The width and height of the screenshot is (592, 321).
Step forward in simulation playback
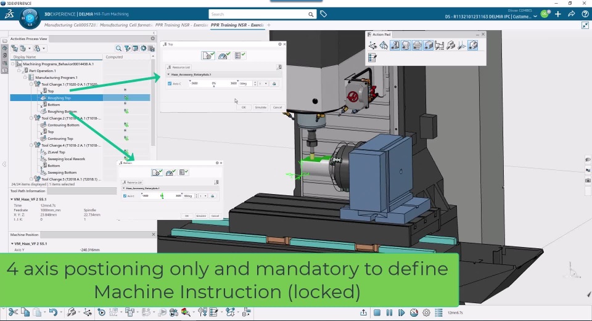(401, 313)
